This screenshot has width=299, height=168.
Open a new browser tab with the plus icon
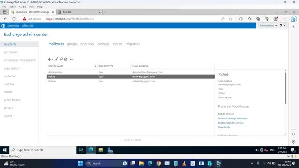pyautogui.click(x=106, y=12)
